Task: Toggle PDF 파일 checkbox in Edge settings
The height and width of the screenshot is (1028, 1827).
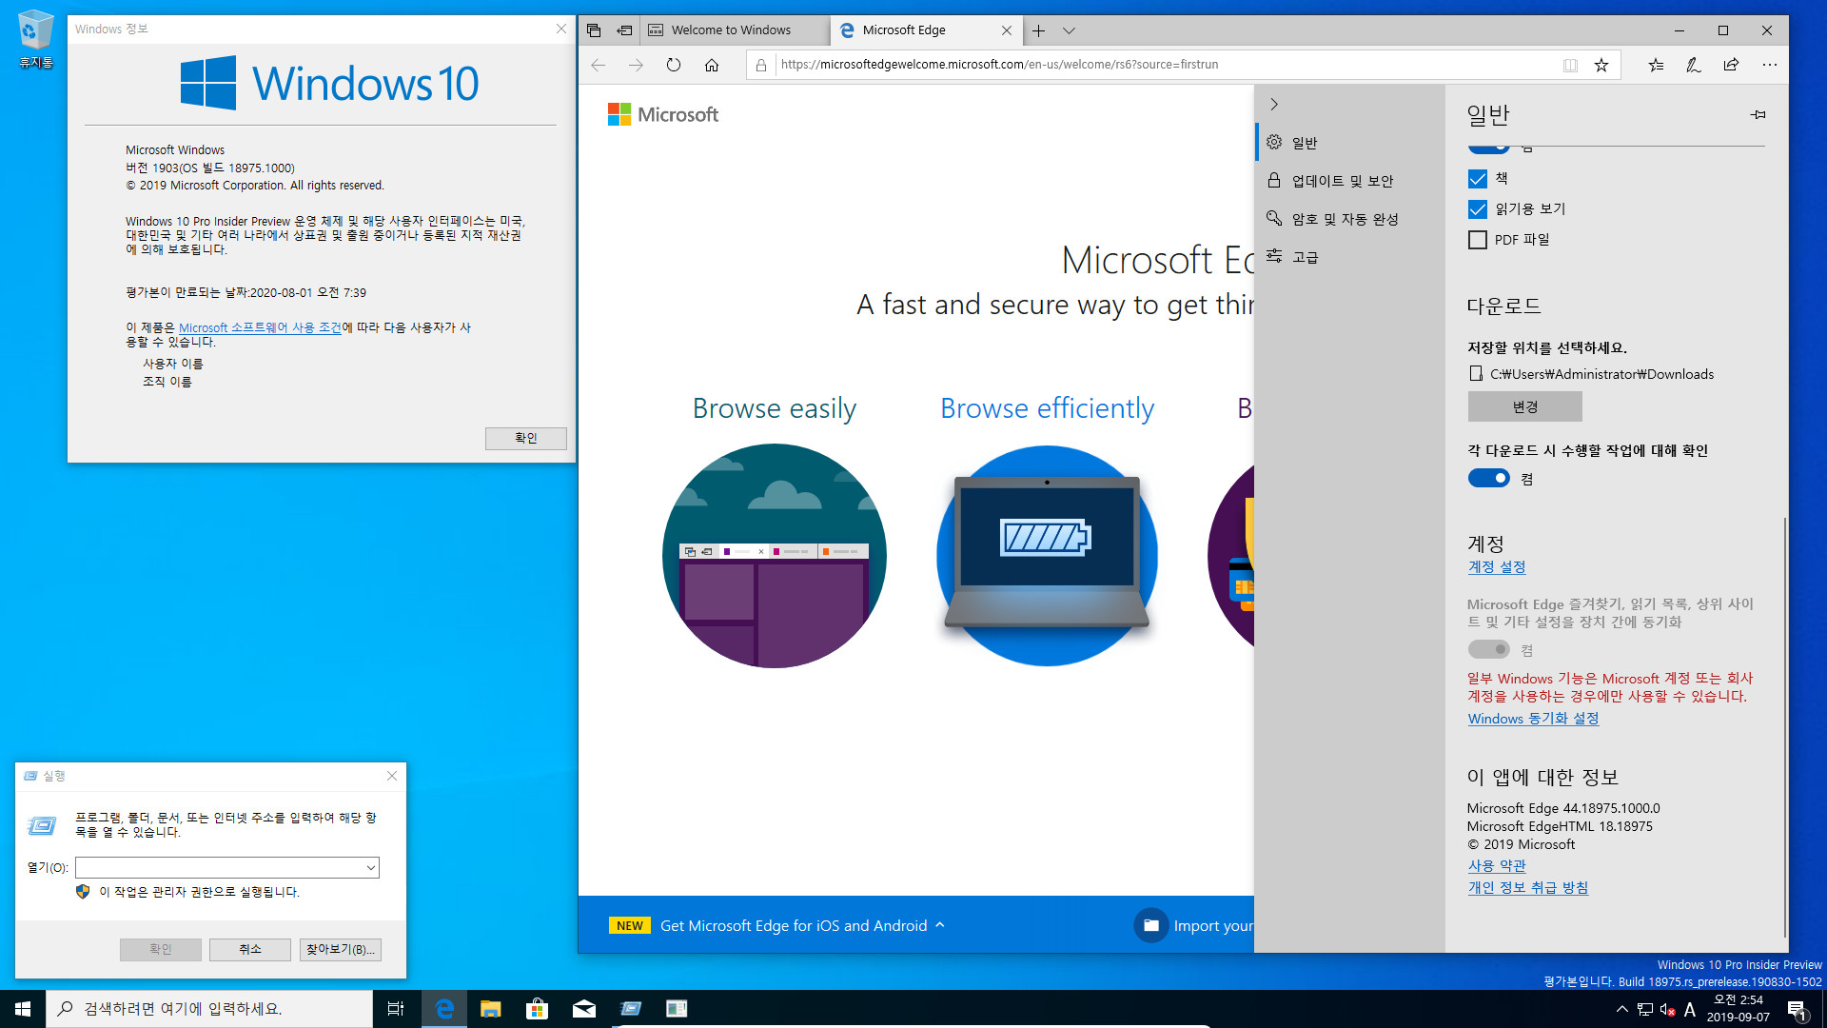Action: [x=1478, y=239]
